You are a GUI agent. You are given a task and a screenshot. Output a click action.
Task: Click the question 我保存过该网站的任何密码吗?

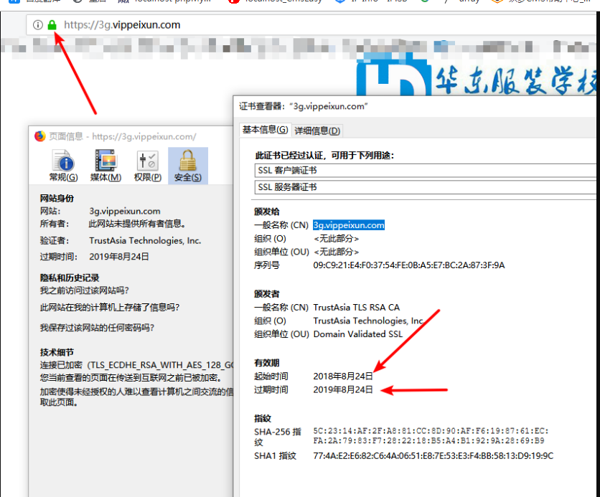pos(97,328)
